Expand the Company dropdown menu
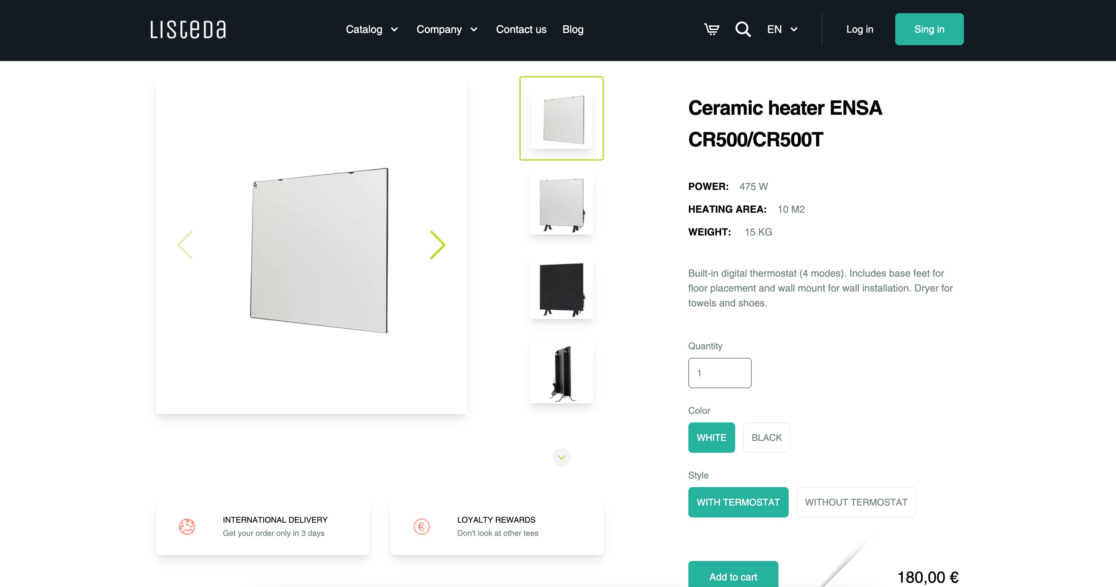This screenshot has width=1116, height=587. point(447,29)
